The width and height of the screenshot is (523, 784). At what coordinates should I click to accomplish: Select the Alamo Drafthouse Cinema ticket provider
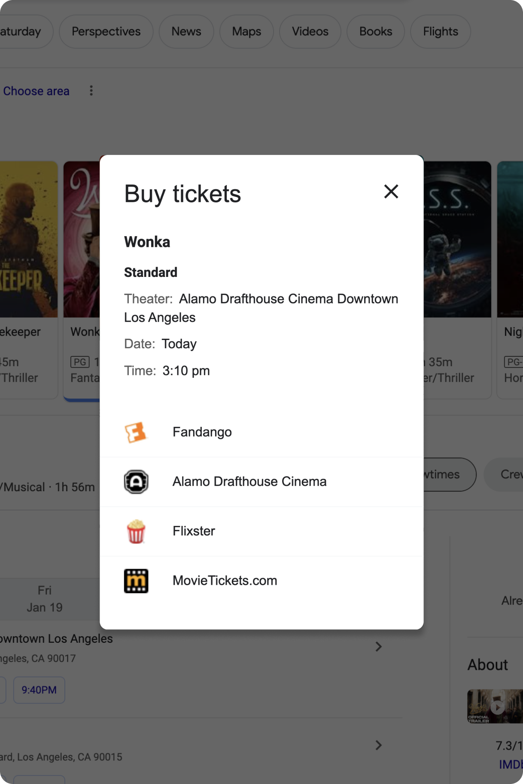pyautogui.click(x=249, y=481)
